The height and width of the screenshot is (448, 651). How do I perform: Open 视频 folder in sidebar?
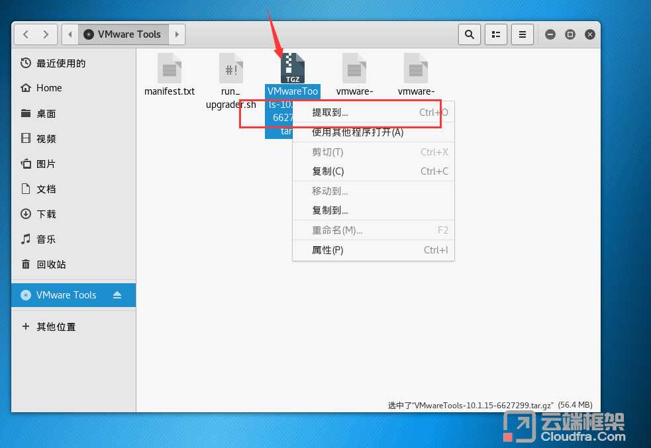tap(74, 138)
